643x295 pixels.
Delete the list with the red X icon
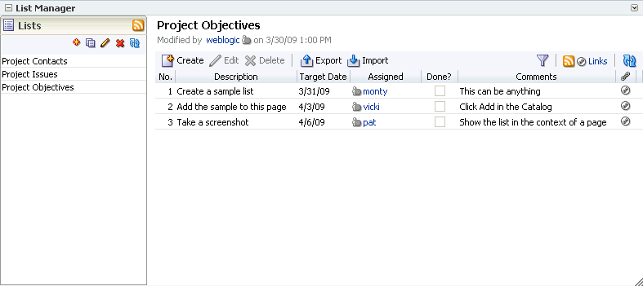(x=120, y=43)
